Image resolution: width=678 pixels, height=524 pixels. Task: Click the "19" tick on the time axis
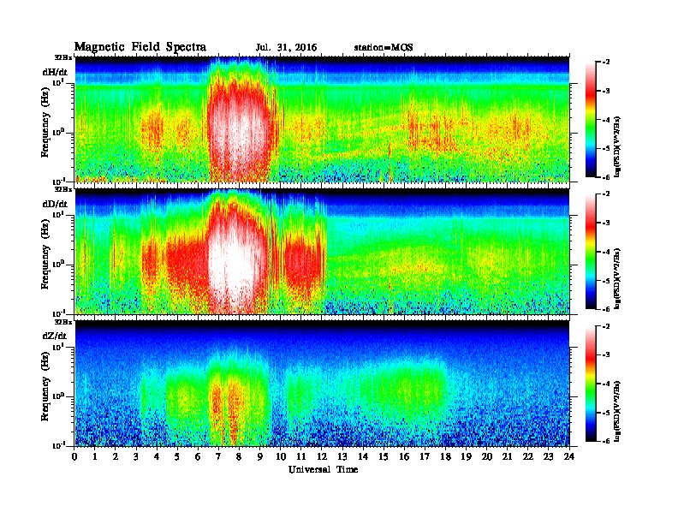coord(466,457)
